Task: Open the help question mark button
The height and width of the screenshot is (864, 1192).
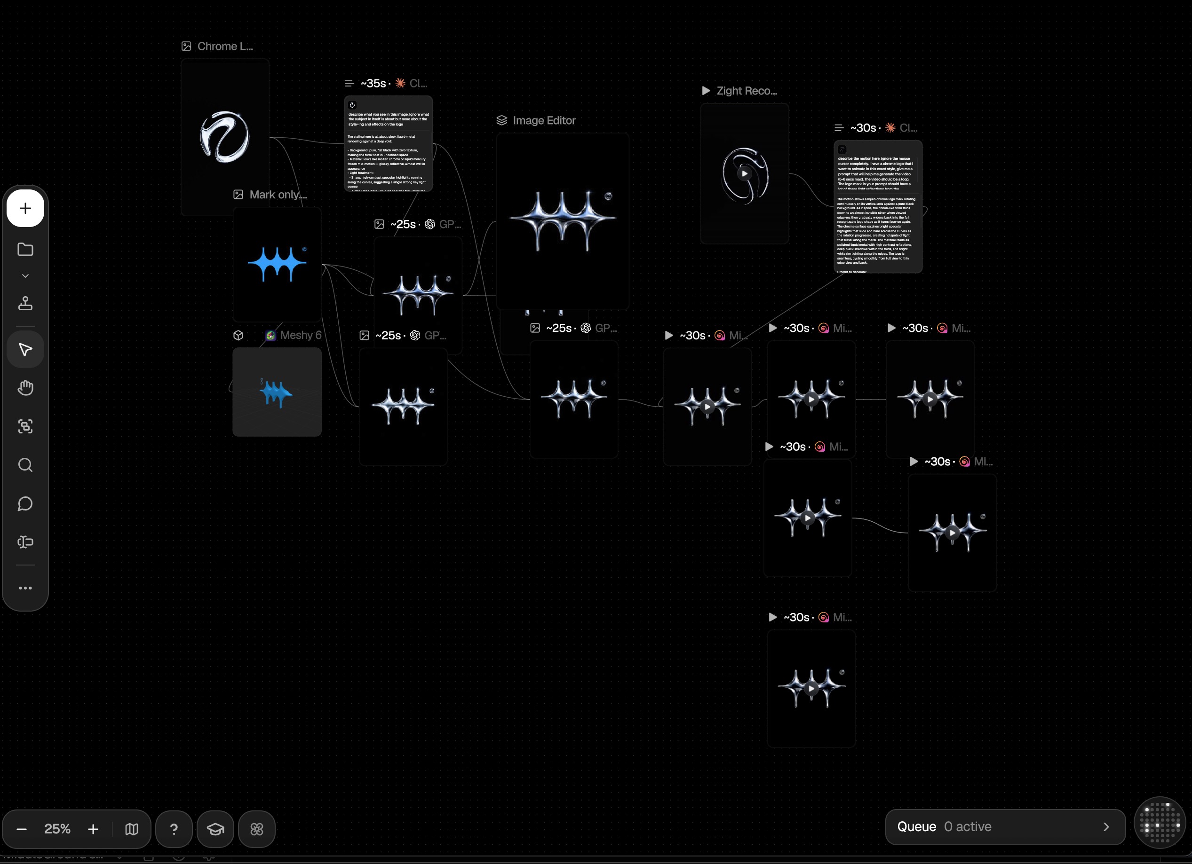Action: point(174,829)
